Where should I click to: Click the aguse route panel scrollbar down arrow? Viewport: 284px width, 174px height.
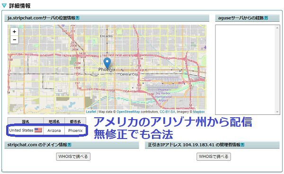point(277,112)
